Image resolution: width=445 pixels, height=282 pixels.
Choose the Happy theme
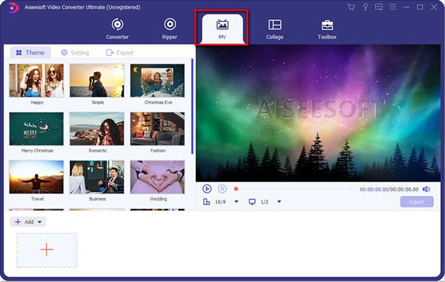pos(36,81)
